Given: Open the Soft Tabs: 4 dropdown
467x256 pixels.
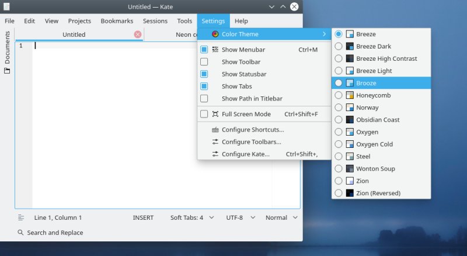Looking at the screenshot, I should (192, 217).
